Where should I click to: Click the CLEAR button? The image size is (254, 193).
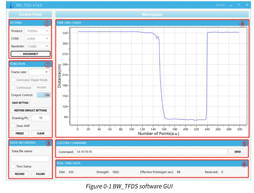(41, 133)
